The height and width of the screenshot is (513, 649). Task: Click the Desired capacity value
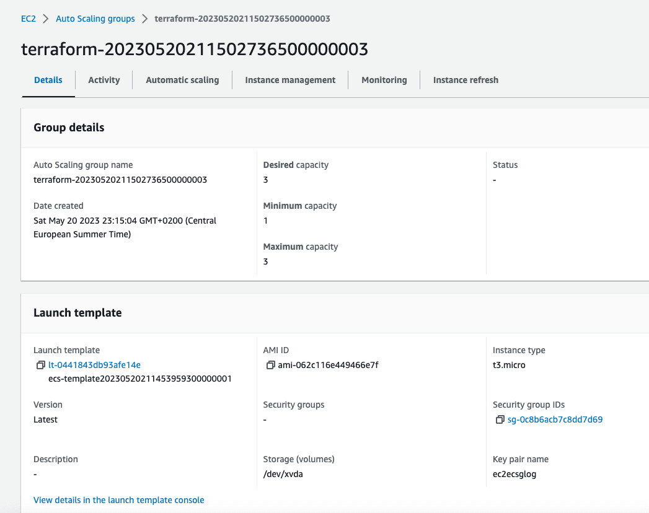point(265,180)
